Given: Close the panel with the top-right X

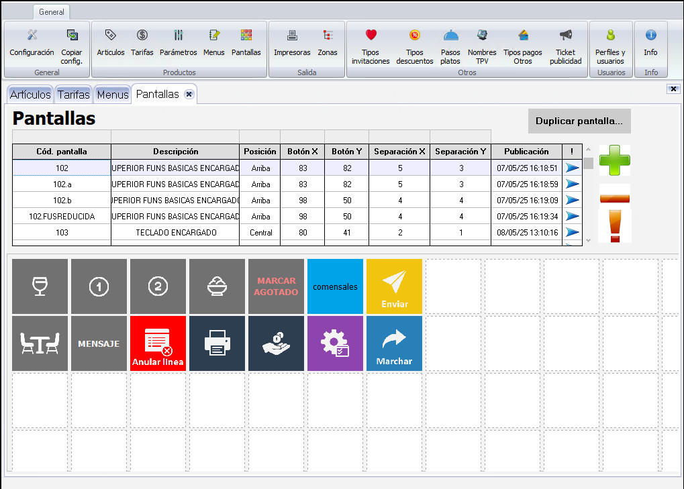Looking at the screenshot, I should coord(673,89).
